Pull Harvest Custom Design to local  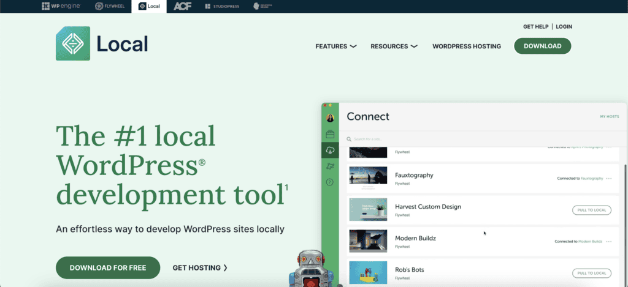click(592, 211)
